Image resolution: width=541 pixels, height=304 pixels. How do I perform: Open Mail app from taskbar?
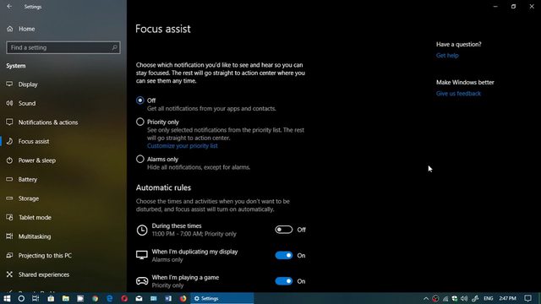coord(139,298)
